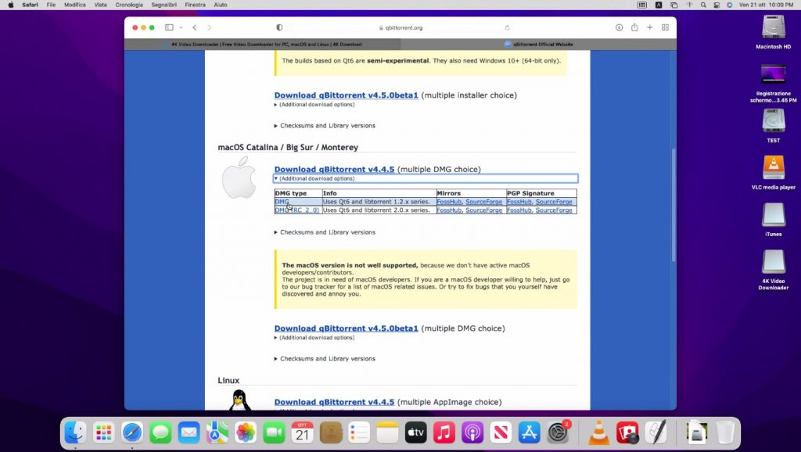Click the page's vertical scrollbar

pyautogui.click(x=673, y=203)
